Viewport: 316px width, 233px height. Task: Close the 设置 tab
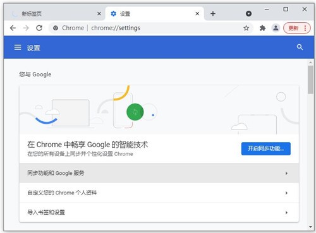[x=197, y=14]
